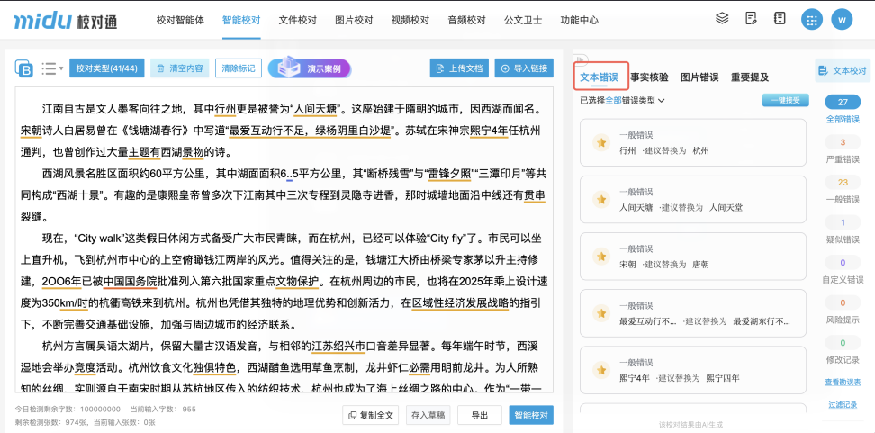Screen dimensions: 875x433
Task: Open the stacked layers icon in header
Action: (x=722, y=18)
